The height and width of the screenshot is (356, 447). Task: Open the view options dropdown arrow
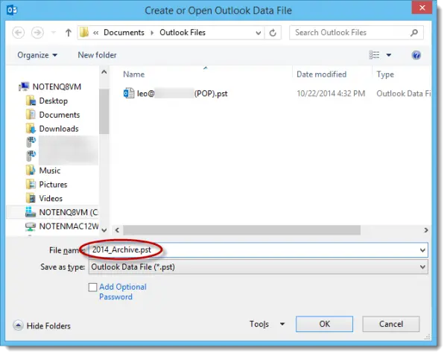(389, 54)
